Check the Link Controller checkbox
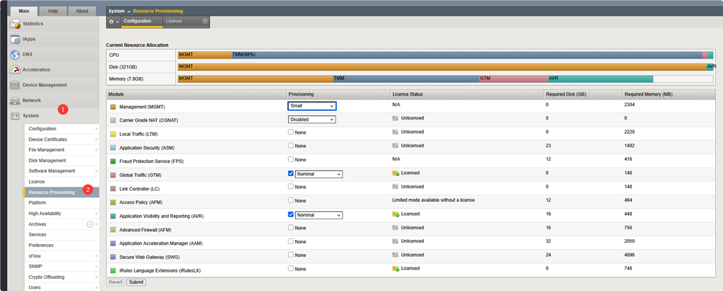 coord(291,186)
